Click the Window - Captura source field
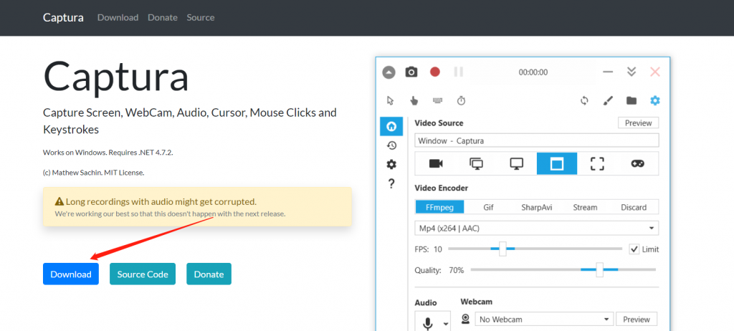Image resolution: width=734 pixels, height=331 pixels. [536, 140]
